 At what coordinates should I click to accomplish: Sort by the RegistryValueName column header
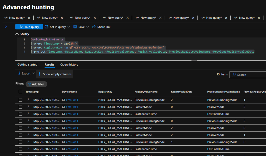pyautogui.click(x=146, y=92)
